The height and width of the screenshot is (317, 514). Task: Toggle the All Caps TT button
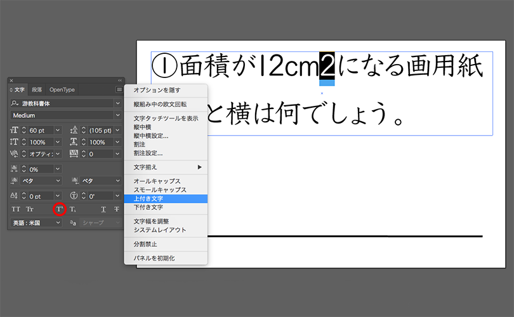tap(16, 209)
